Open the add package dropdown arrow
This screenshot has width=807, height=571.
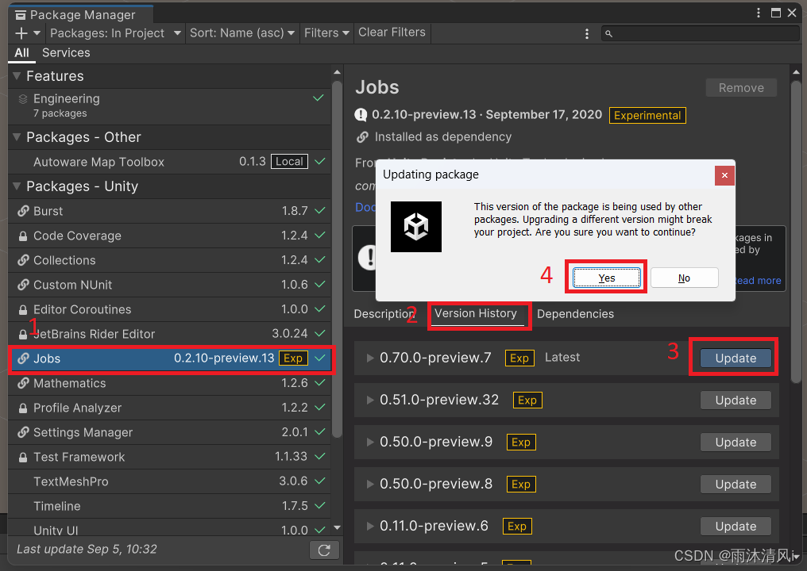(37, 33)
